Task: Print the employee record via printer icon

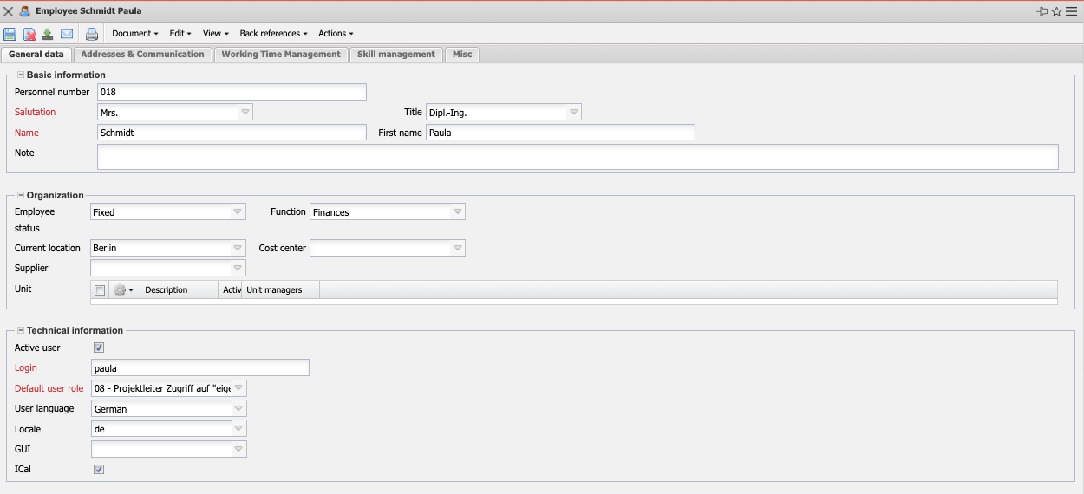Action: pyautogui.click(x=92, y=34)
